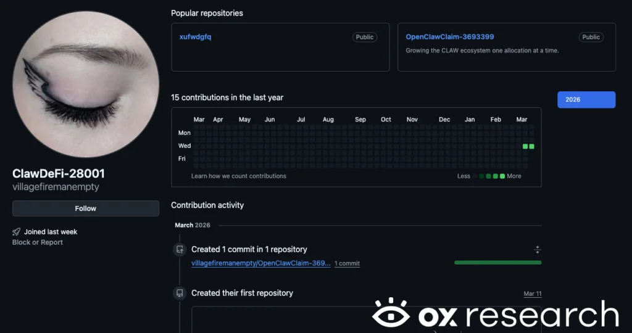Image resolution: width=632 pixels, height=333 pixels.
Task: Click the darkest green legend square after Less
Action: (481, 176)
